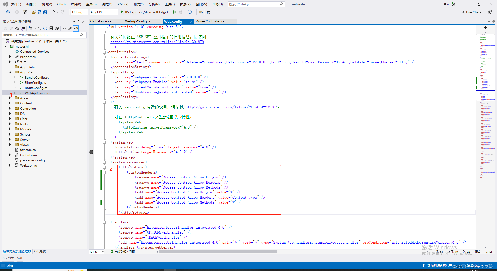This screenshot has width=497, height=271.
Task: Open the Solution Explorer Properties wrench icon
Action: [70, 28]
